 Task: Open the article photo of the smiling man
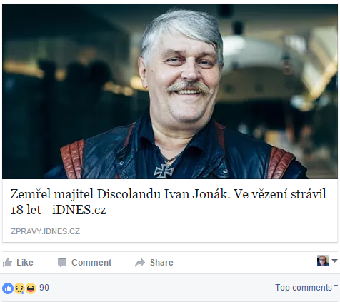(170, 91)
